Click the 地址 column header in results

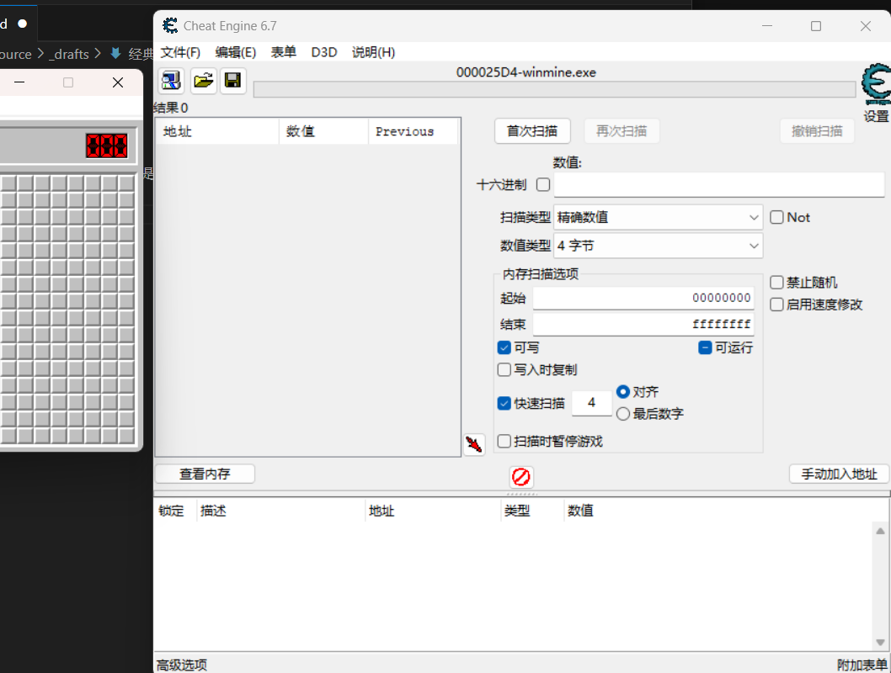point(217,131)
